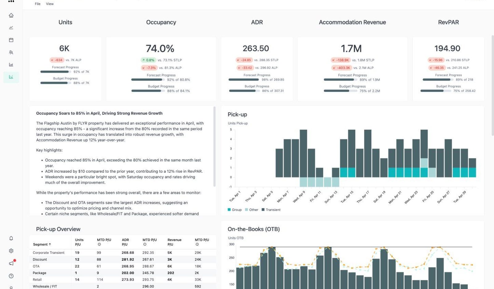
Task: Click the 194.90 RevPAR value
Action: (x=447, y=48)
